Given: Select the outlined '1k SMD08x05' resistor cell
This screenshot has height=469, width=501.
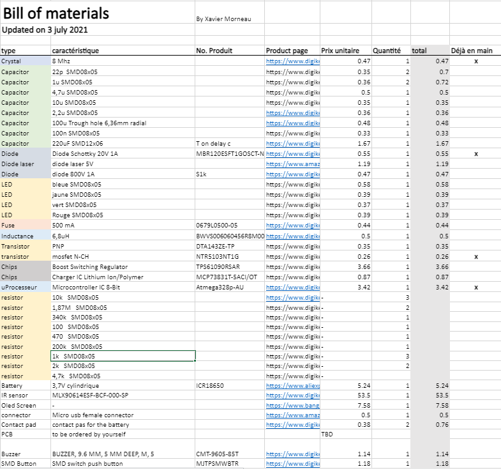Looking at the screenshot, I should 123,356.
